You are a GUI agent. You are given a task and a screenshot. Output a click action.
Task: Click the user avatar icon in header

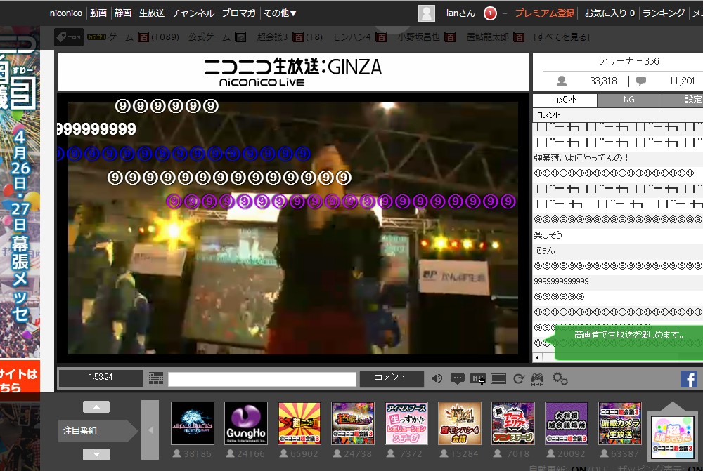427,13
